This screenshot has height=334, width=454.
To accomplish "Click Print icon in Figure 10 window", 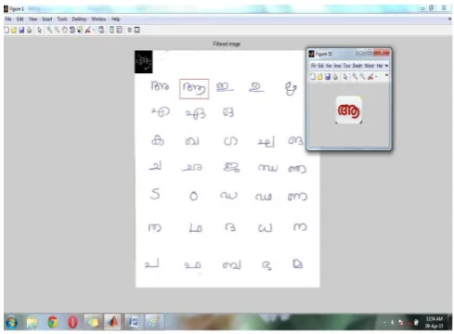I will tap(335, 77).
